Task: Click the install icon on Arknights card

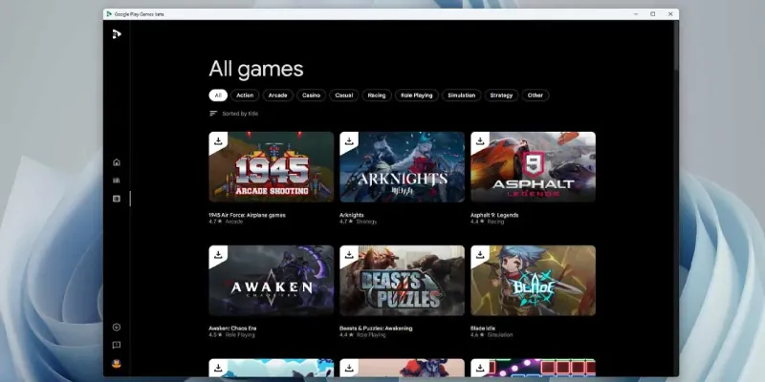Action: click(349, 141)
